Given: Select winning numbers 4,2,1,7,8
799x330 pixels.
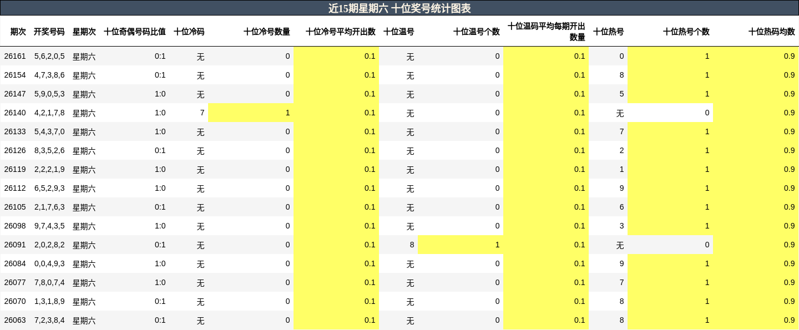Looking at the screenshot, I should coord(49,113).
